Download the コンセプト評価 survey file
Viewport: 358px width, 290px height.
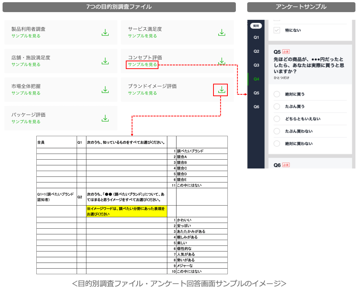coord(222,61)
